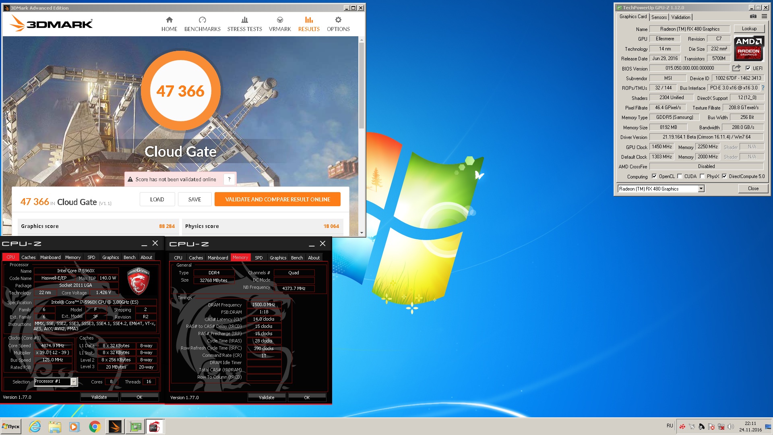Viewport: 773px width, 435px height.
Task: Open Memory tab in left CPU-Z window
Action: point(73,257)
